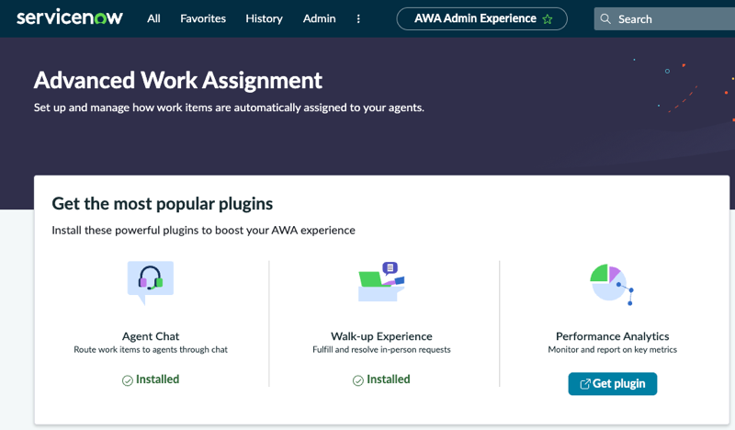Open the Favorites menu

coord(203,18)
